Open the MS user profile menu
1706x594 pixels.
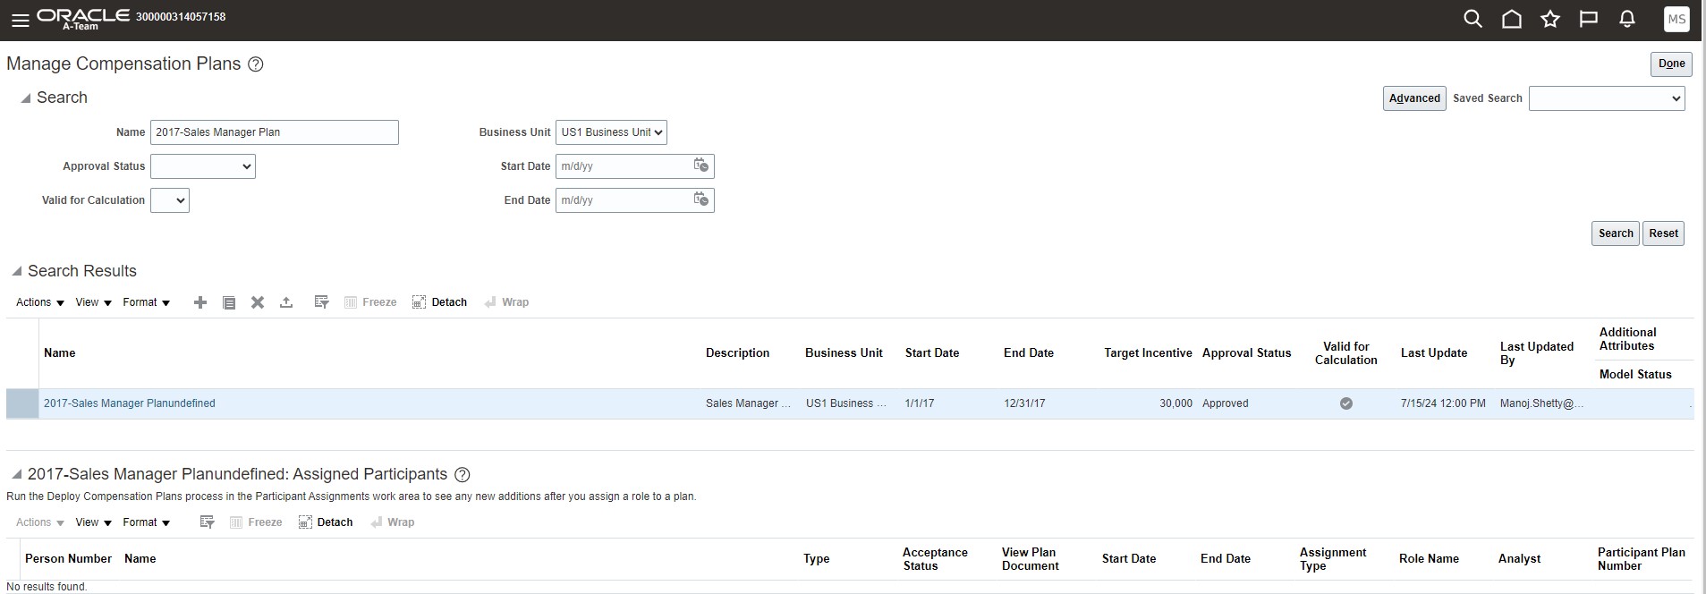coord(1676,20)
